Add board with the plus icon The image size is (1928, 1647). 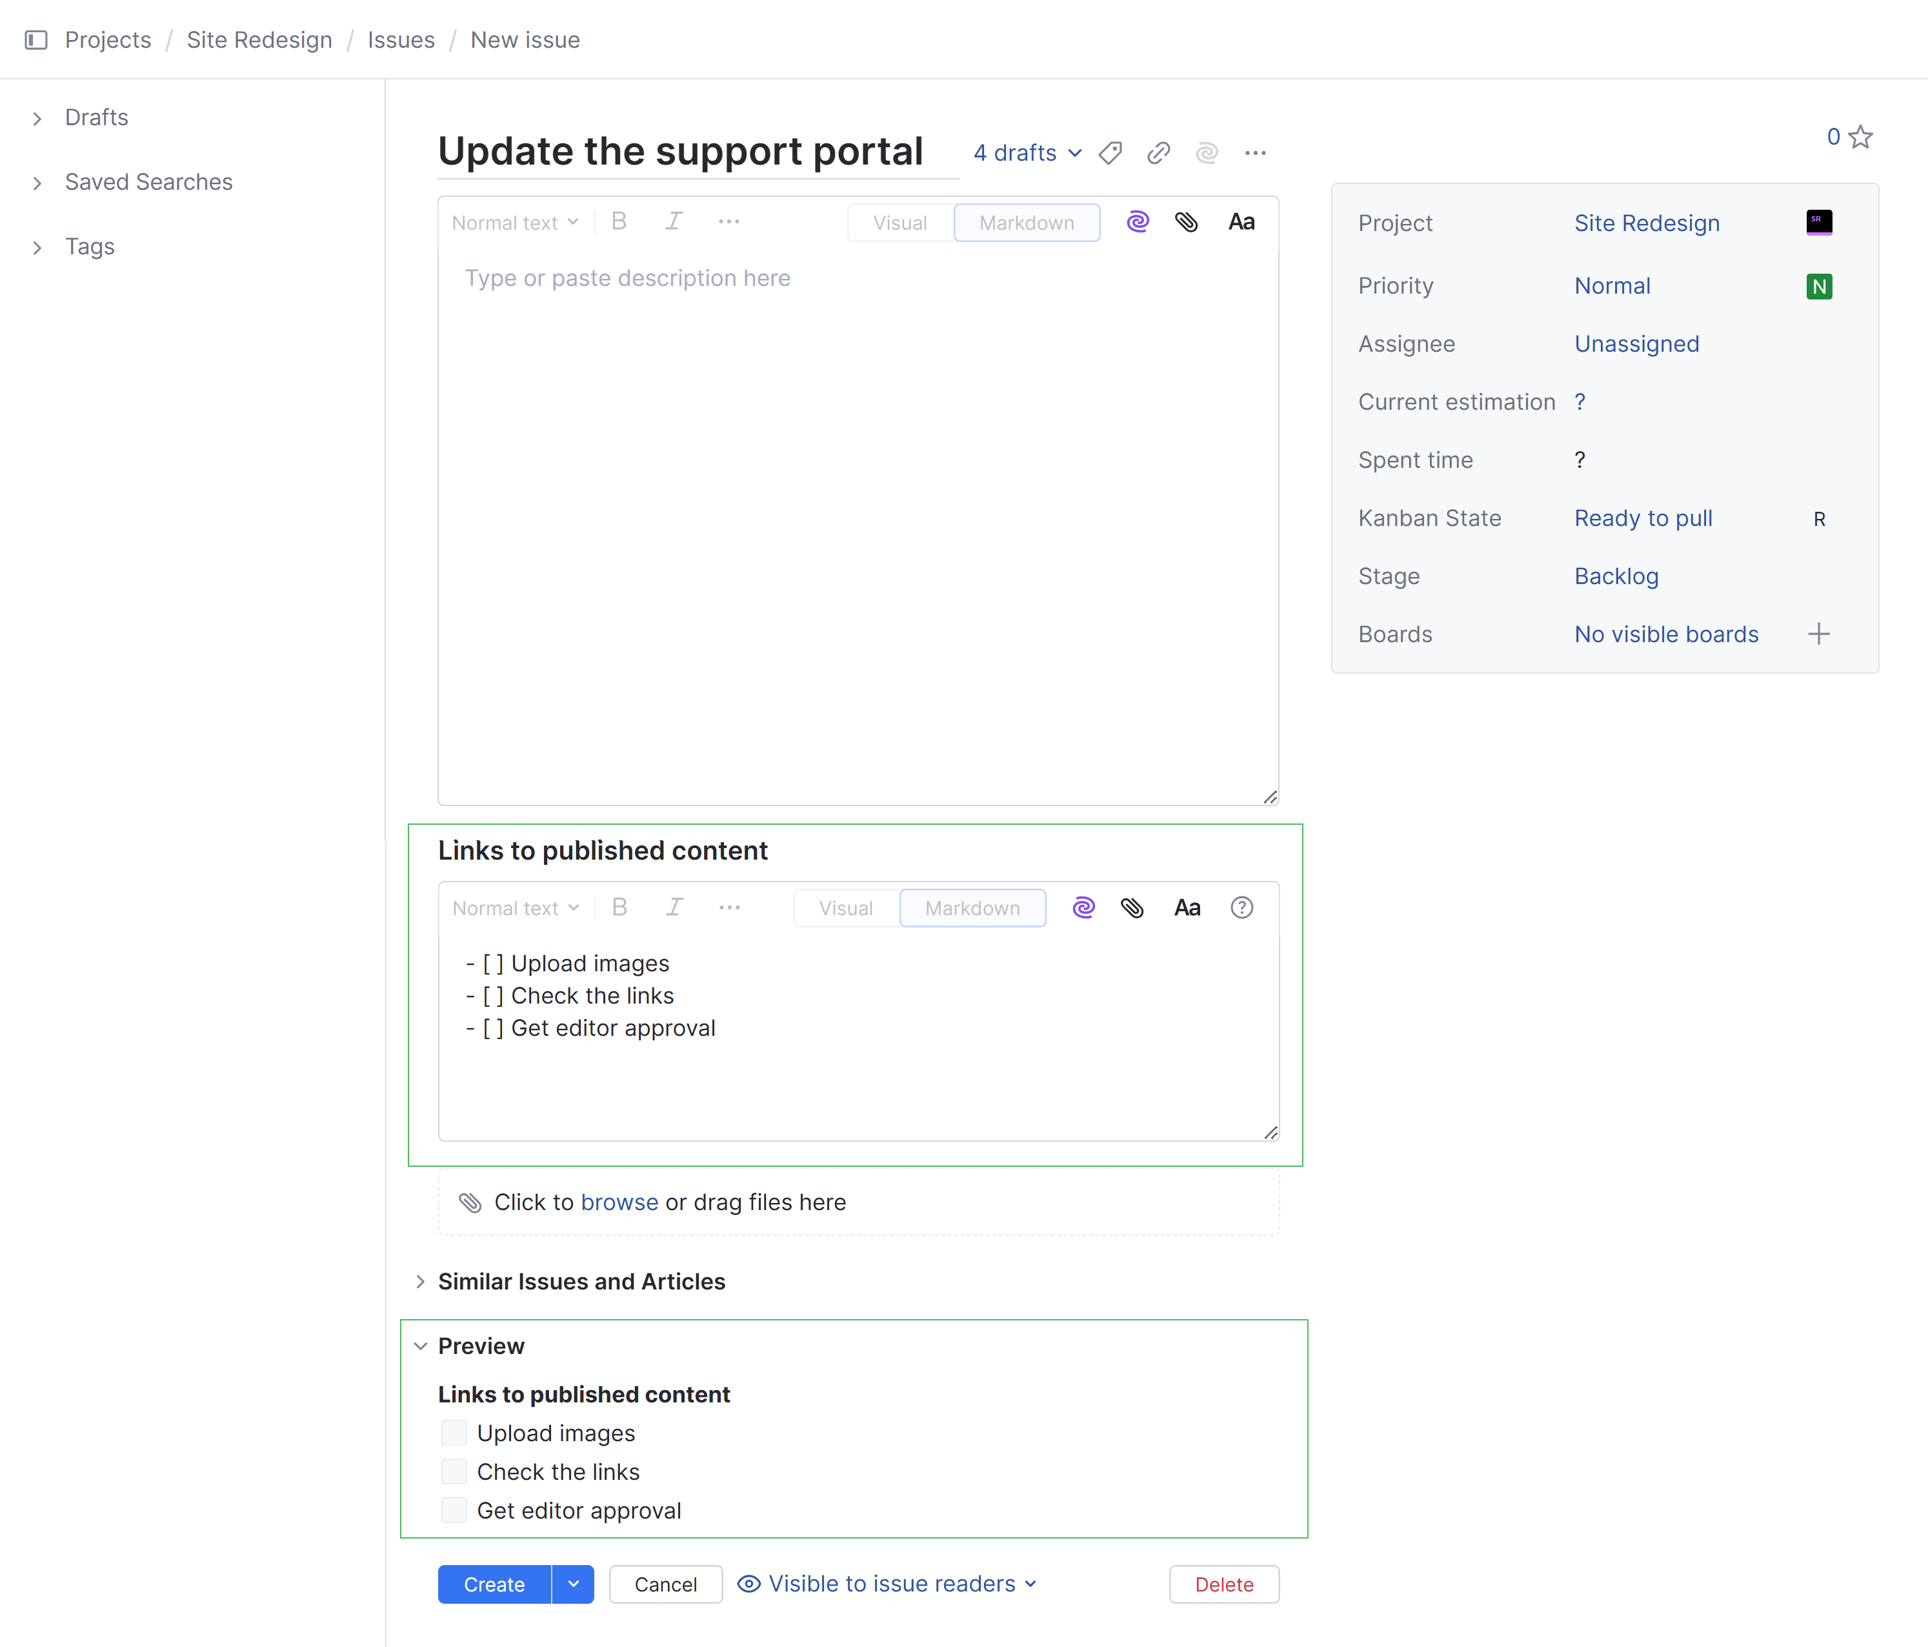click(x=1819, y=634)
